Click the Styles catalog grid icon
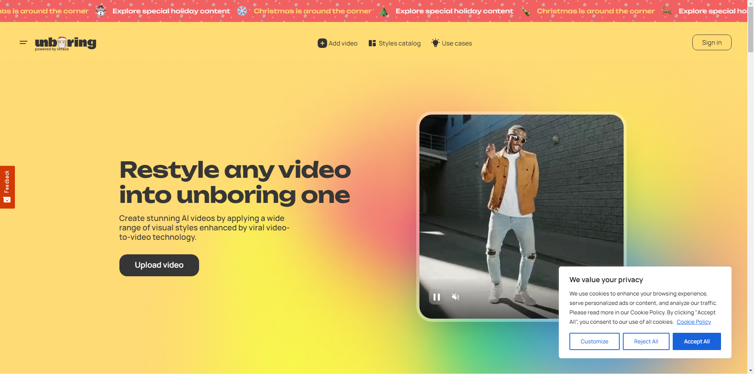754x374 pixels. point(372,43)
